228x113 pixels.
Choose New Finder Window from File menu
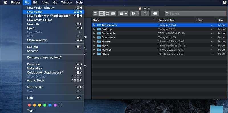tap(53, 8)
